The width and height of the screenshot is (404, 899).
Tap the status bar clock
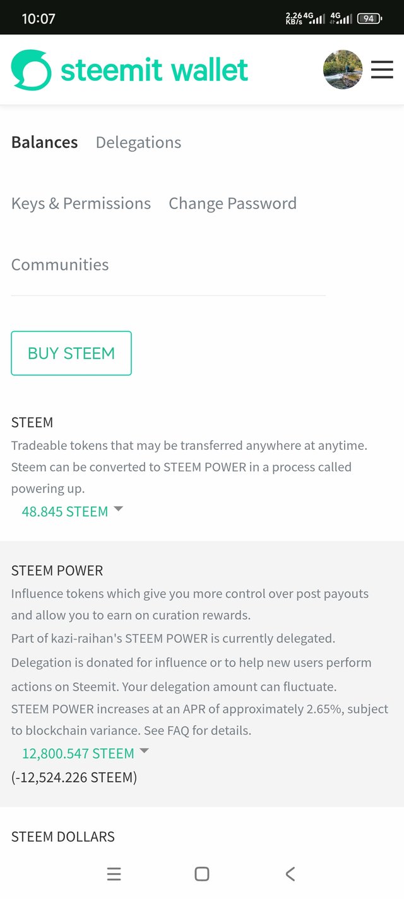point(39,19)
